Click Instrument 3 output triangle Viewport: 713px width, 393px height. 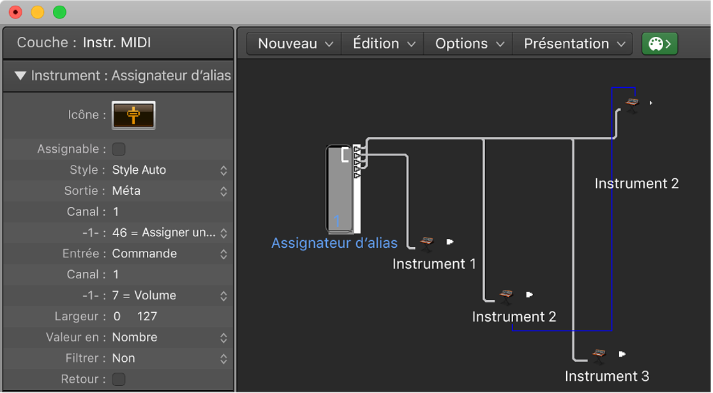[x=622, y=354]
